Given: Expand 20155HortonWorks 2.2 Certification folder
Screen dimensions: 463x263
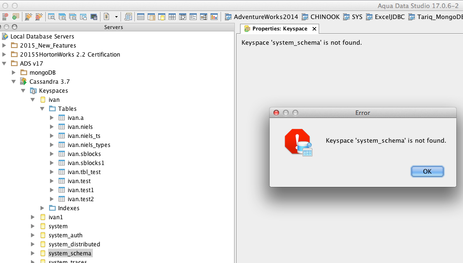Looking at the screenshot, I should pos(4,54).
